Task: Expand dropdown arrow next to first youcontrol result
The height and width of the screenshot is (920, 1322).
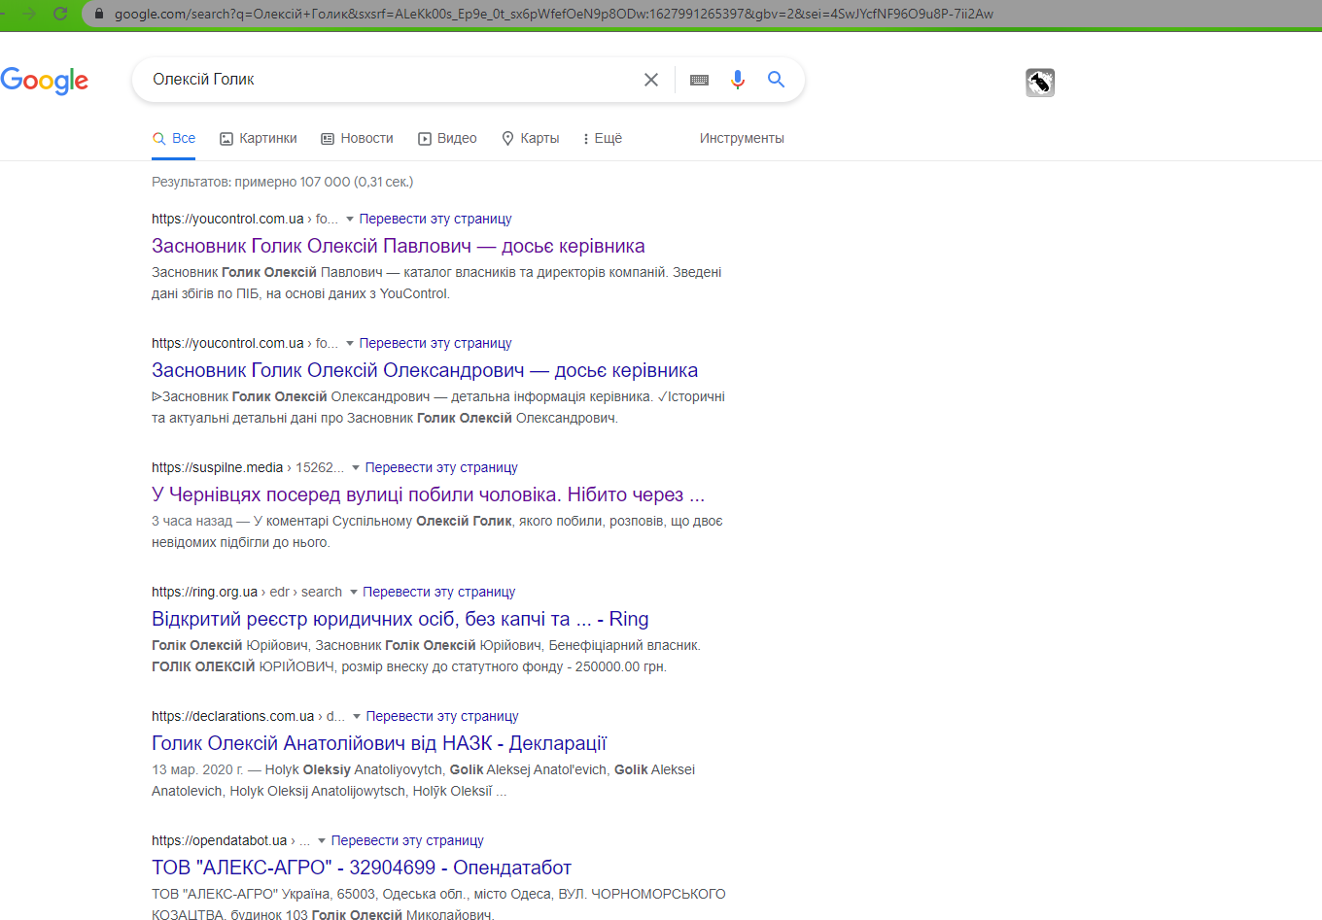Action: (350, 220)
